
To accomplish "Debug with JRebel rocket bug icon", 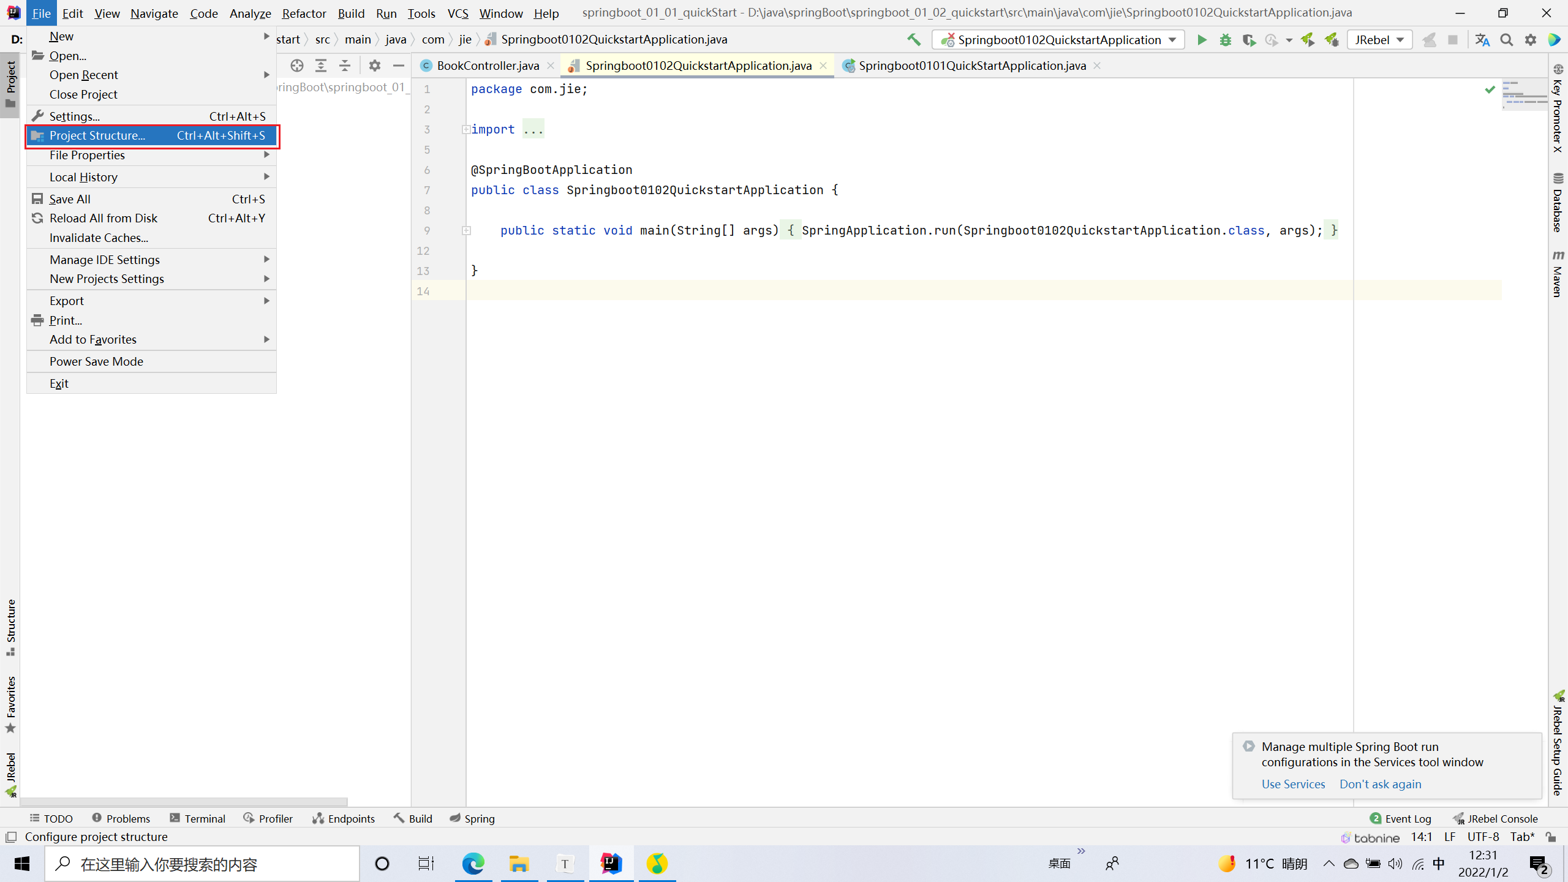I will click(1332, 40).
